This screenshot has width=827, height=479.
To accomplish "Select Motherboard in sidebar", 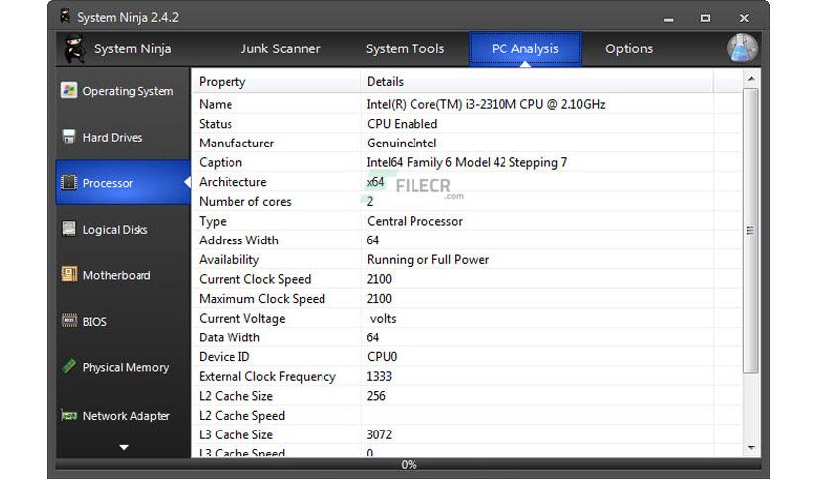I will [117, 275].
